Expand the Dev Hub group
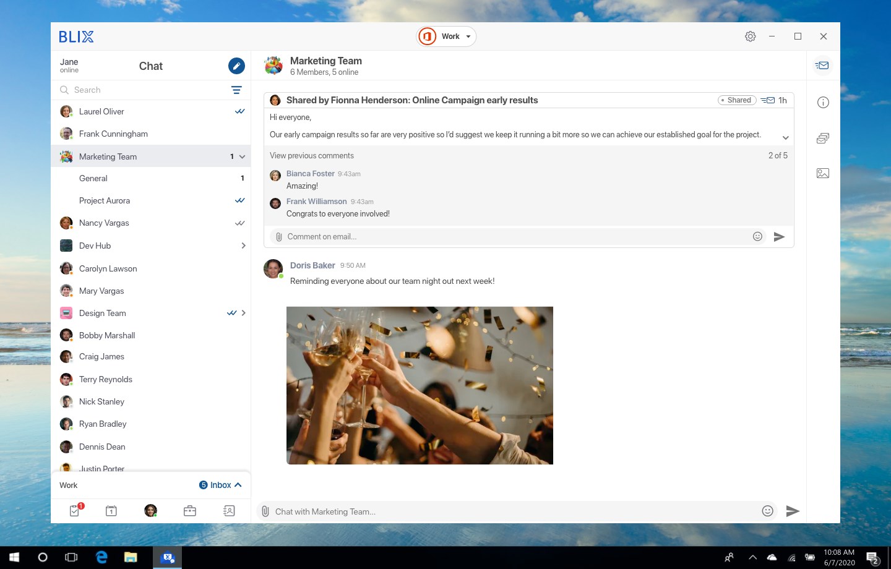 pyautogui.click(x=243, y=246)
